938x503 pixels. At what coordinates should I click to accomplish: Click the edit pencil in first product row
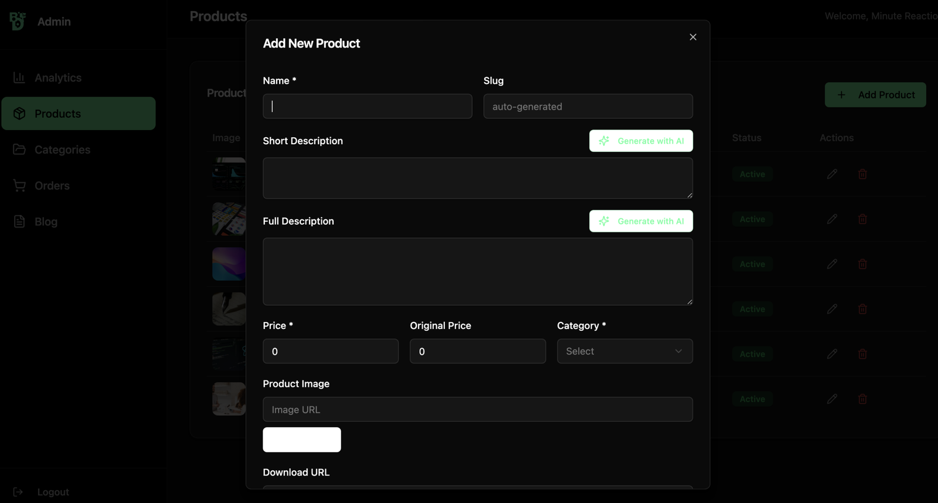point(832,174)
